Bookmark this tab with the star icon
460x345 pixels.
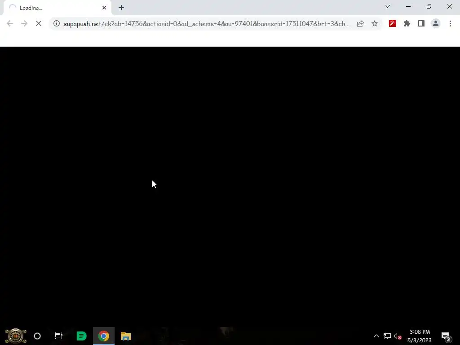tap(375, 24)
